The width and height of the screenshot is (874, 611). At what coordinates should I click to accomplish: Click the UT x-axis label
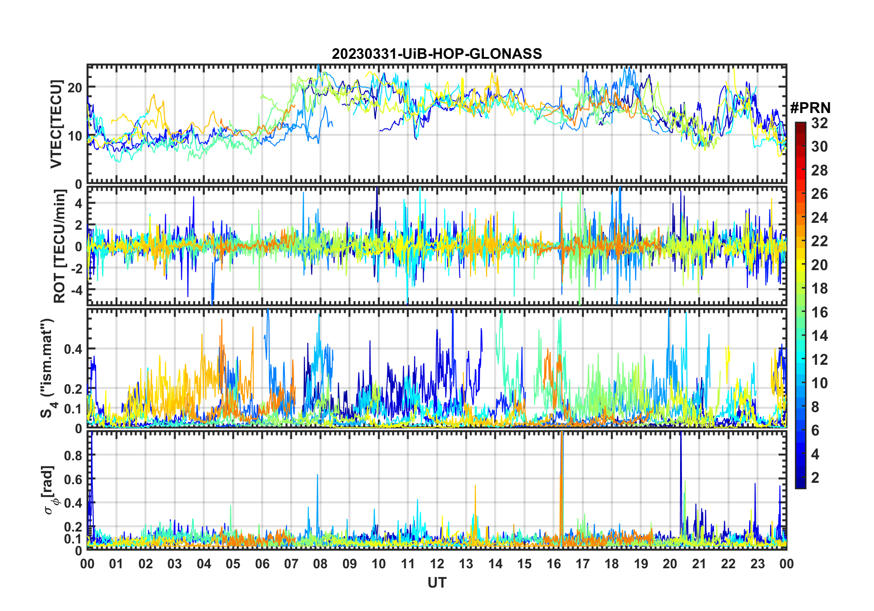point(437,583)
